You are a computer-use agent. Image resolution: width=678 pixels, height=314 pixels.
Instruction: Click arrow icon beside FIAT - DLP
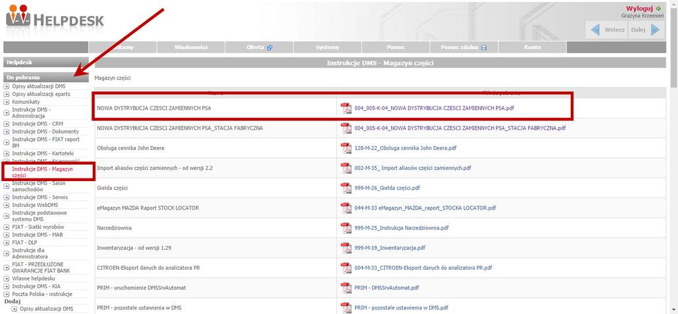click(x=7, y=243)
